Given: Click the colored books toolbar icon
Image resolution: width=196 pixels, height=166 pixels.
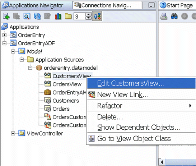Looking at the screenshot, I should [x=58, y=17].
